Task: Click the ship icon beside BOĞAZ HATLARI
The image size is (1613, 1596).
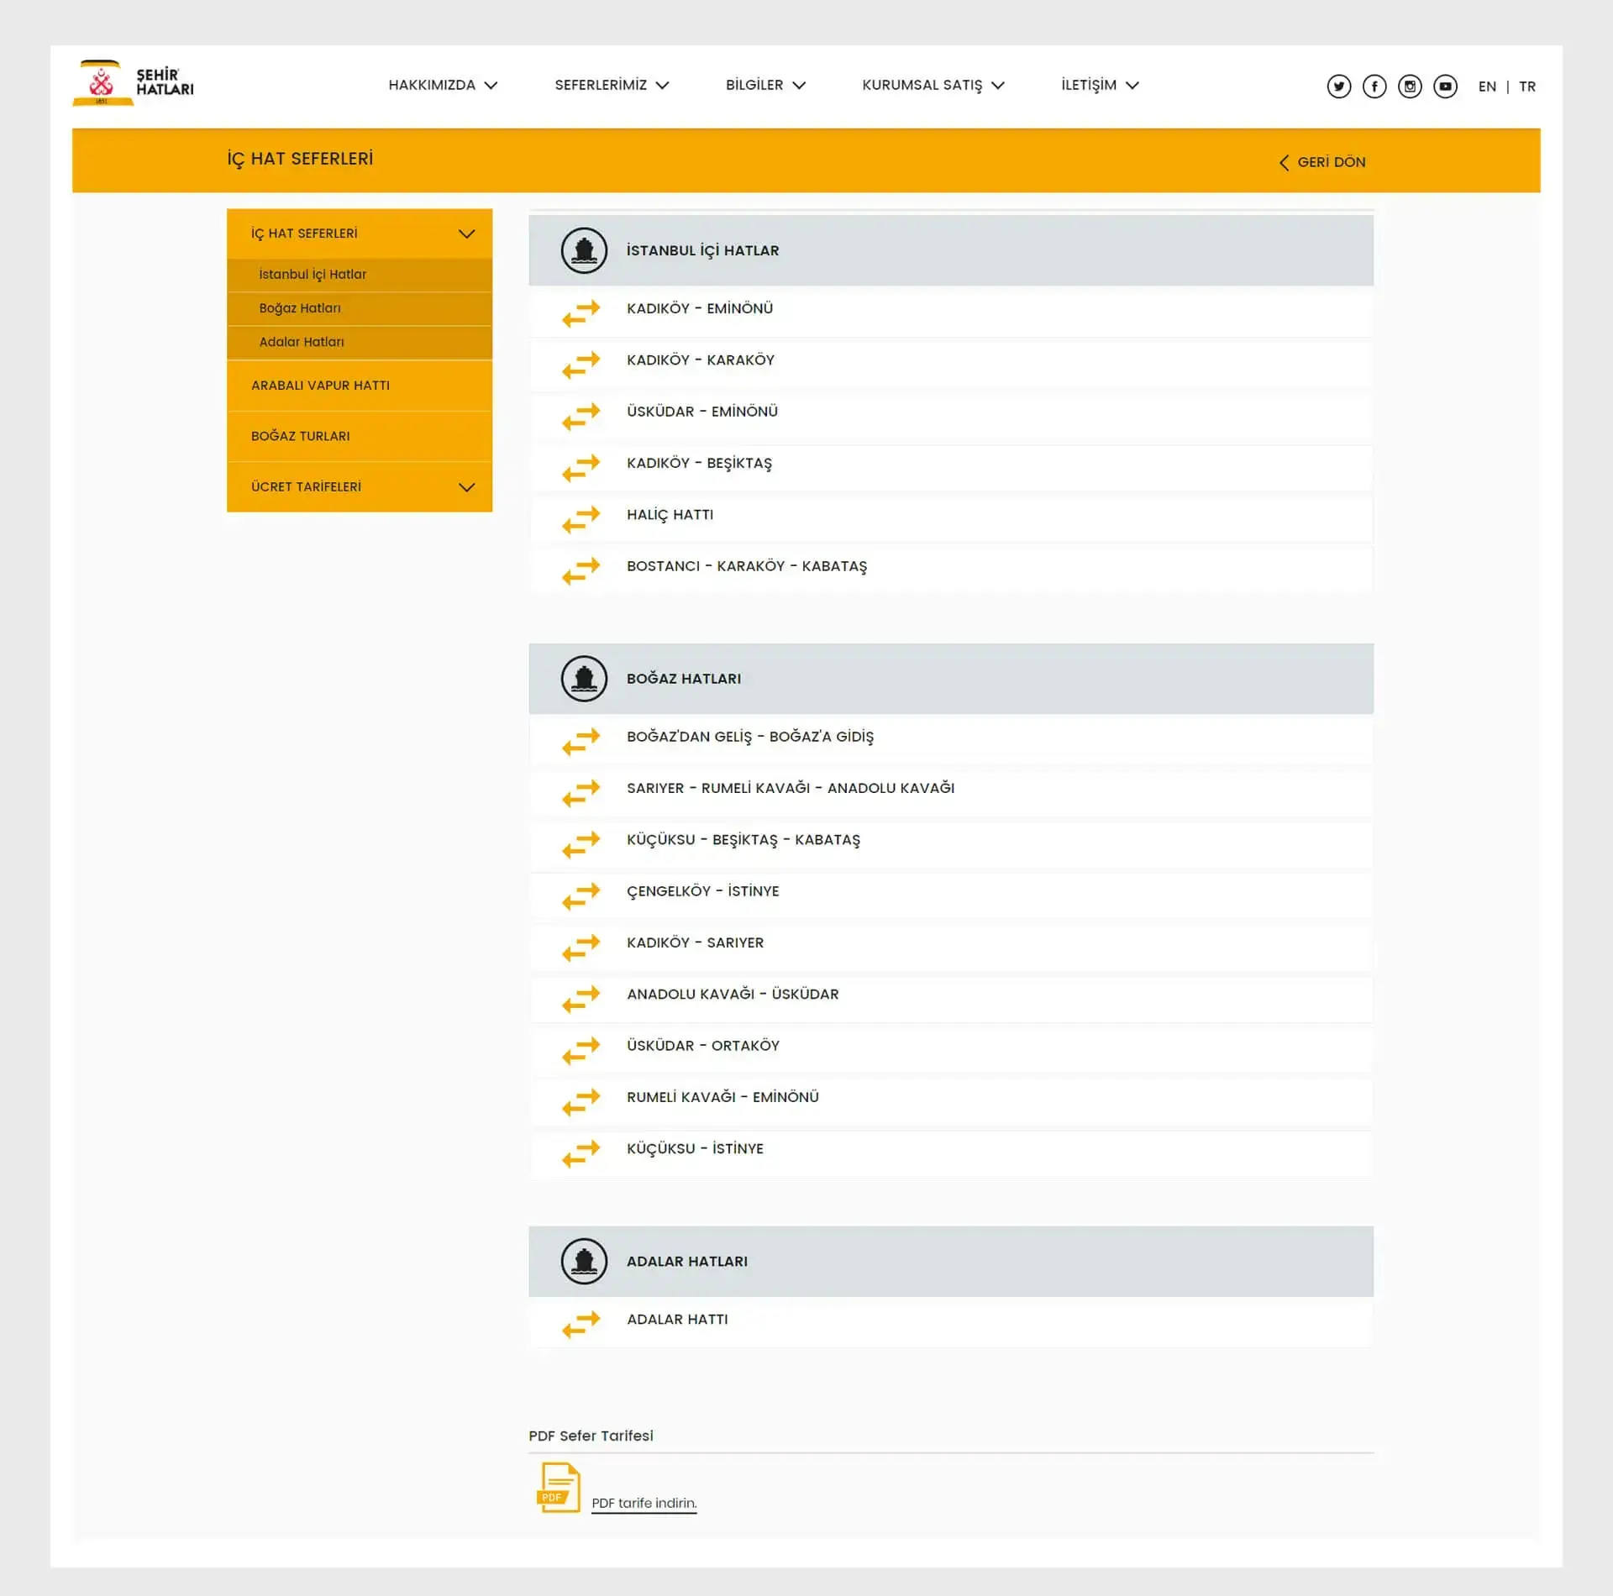Action: 583,678
